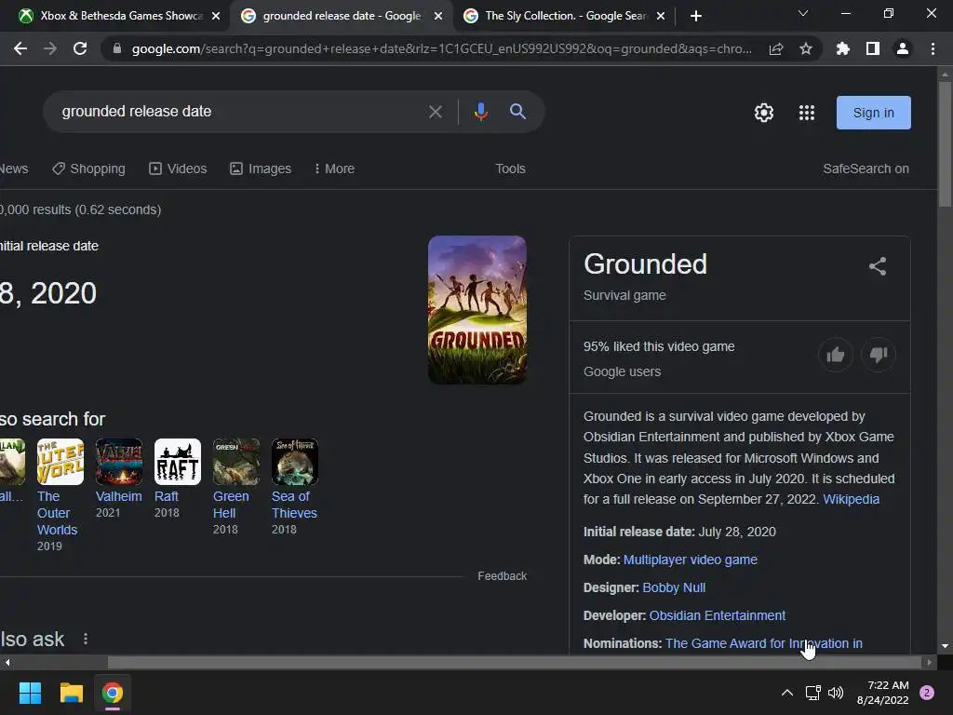Open the Valheim suggestion thumbnail
The width and height of the screenshot is (953, 715).
coord(119,462)
